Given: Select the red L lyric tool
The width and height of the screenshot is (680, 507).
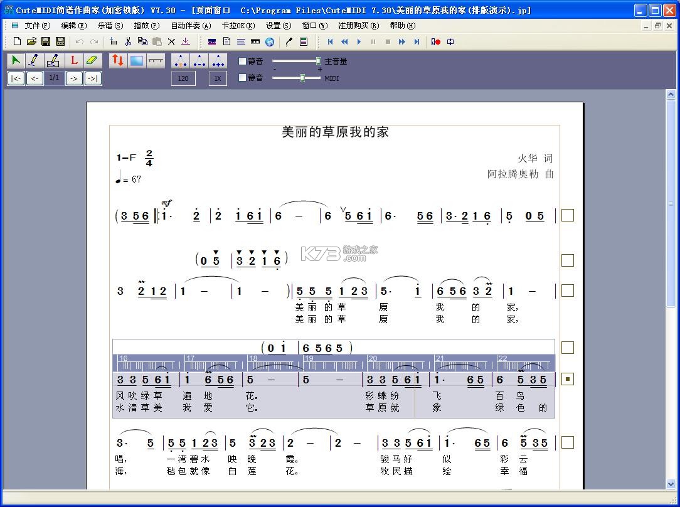Looking at the screenshot, I should pos(74,61).
